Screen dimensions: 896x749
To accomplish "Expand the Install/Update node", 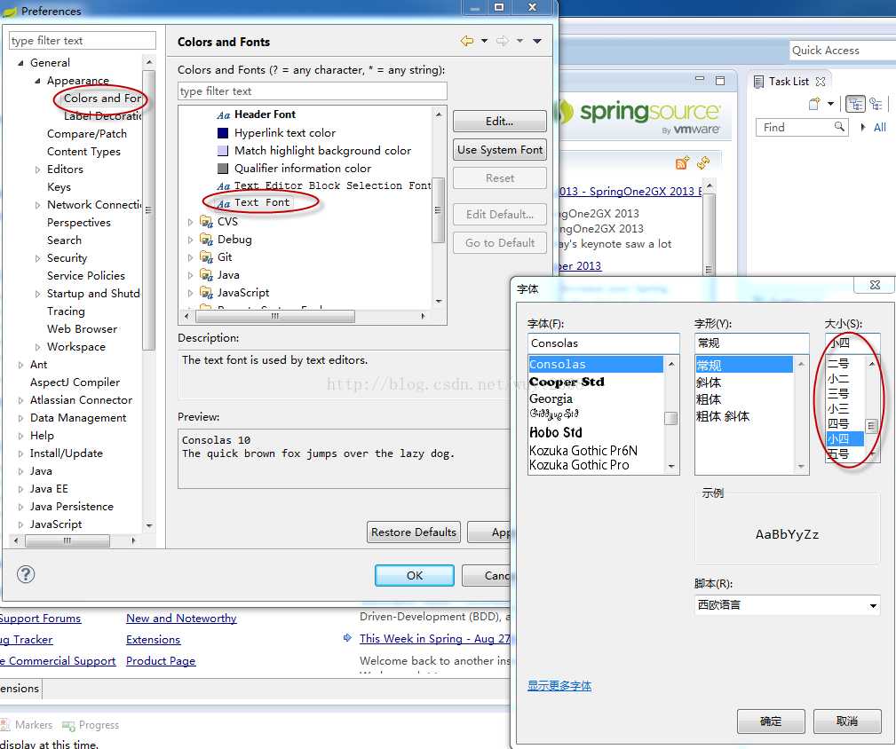I will click(x=20, y=453).
